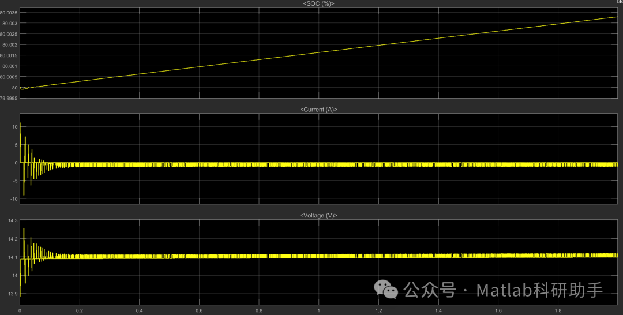Click the 14.2 tick on Voltage axis
Image resolution: width=623 pixels, height=315 pixels.
click(x=13, y=239)
